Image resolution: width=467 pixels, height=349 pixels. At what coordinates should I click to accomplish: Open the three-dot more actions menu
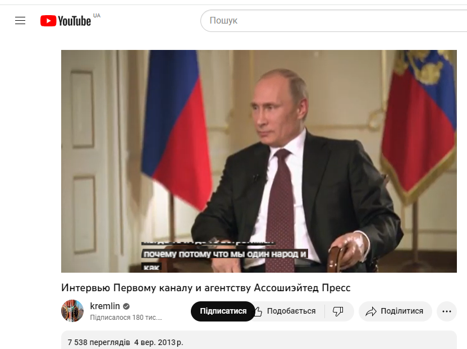pyautogui.click(x=447, y=311)
